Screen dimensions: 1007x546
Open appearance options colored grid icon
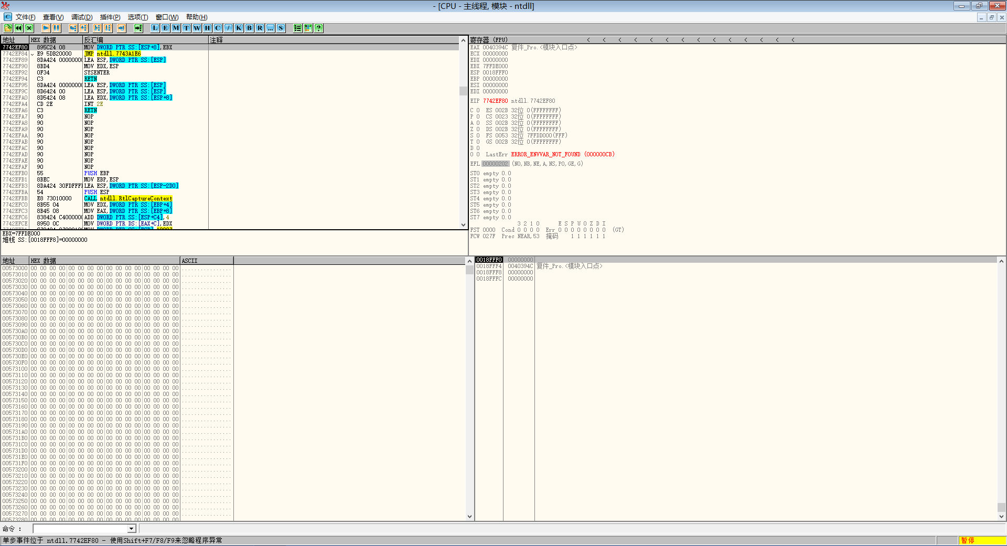click(x=308, y=28)
